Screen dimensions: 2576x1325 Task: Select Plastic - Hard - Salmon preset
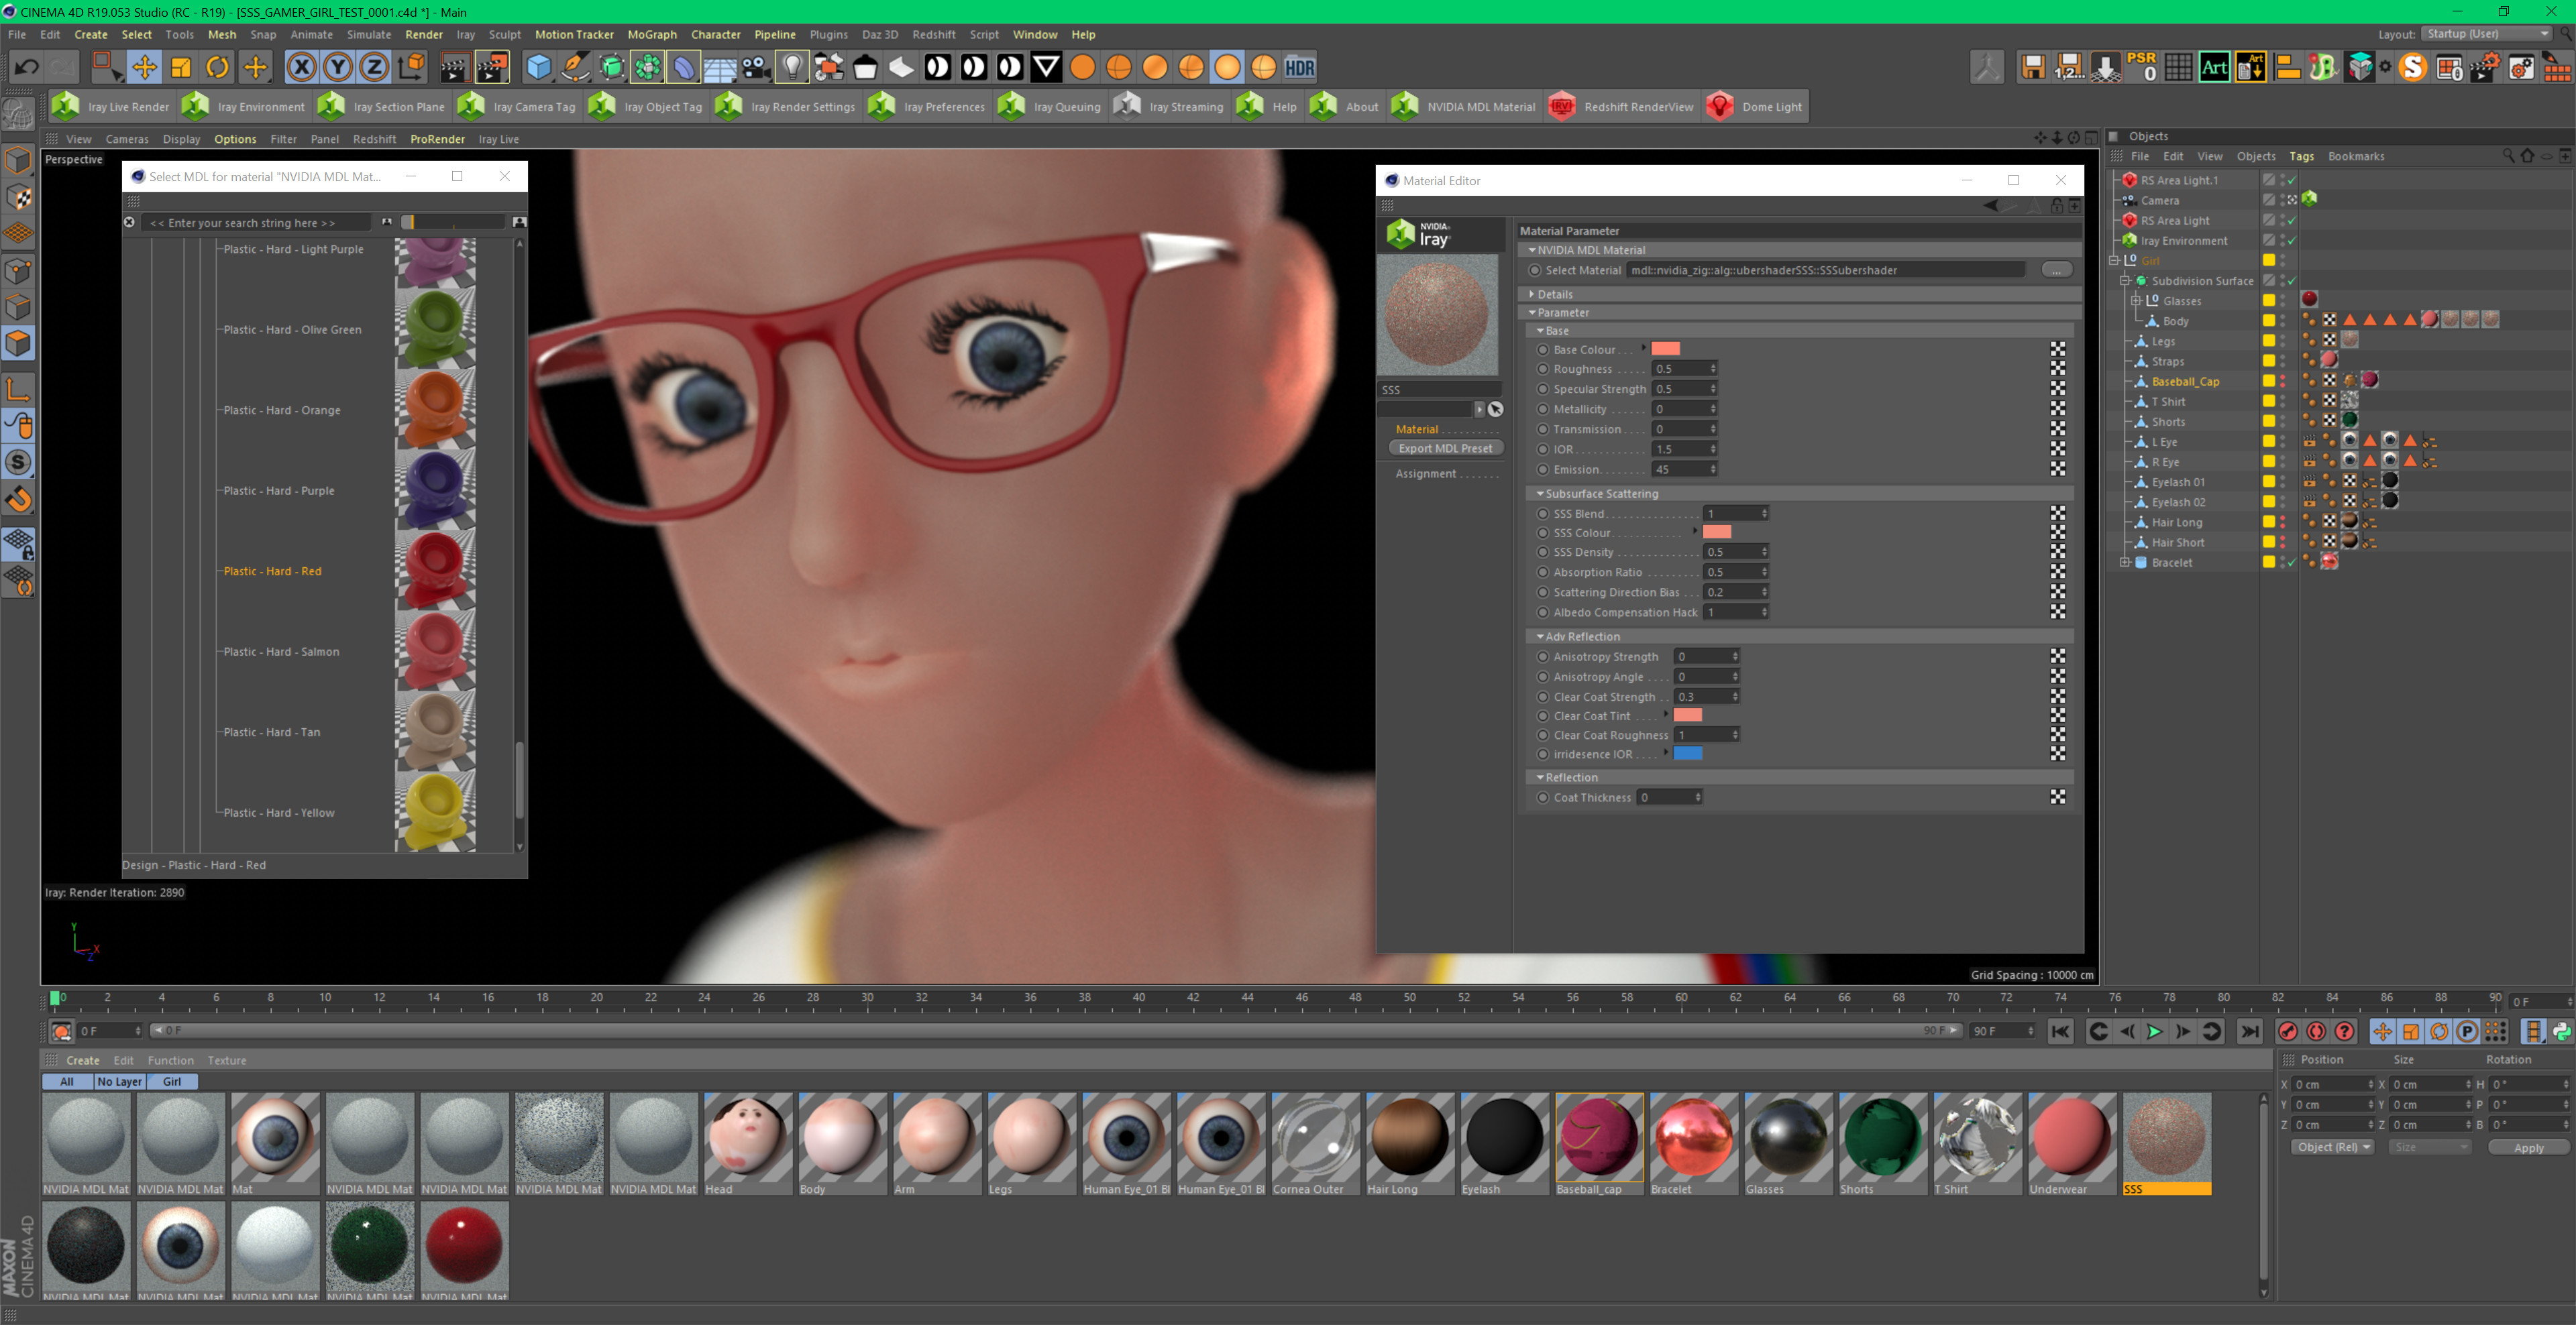point(281,652)
